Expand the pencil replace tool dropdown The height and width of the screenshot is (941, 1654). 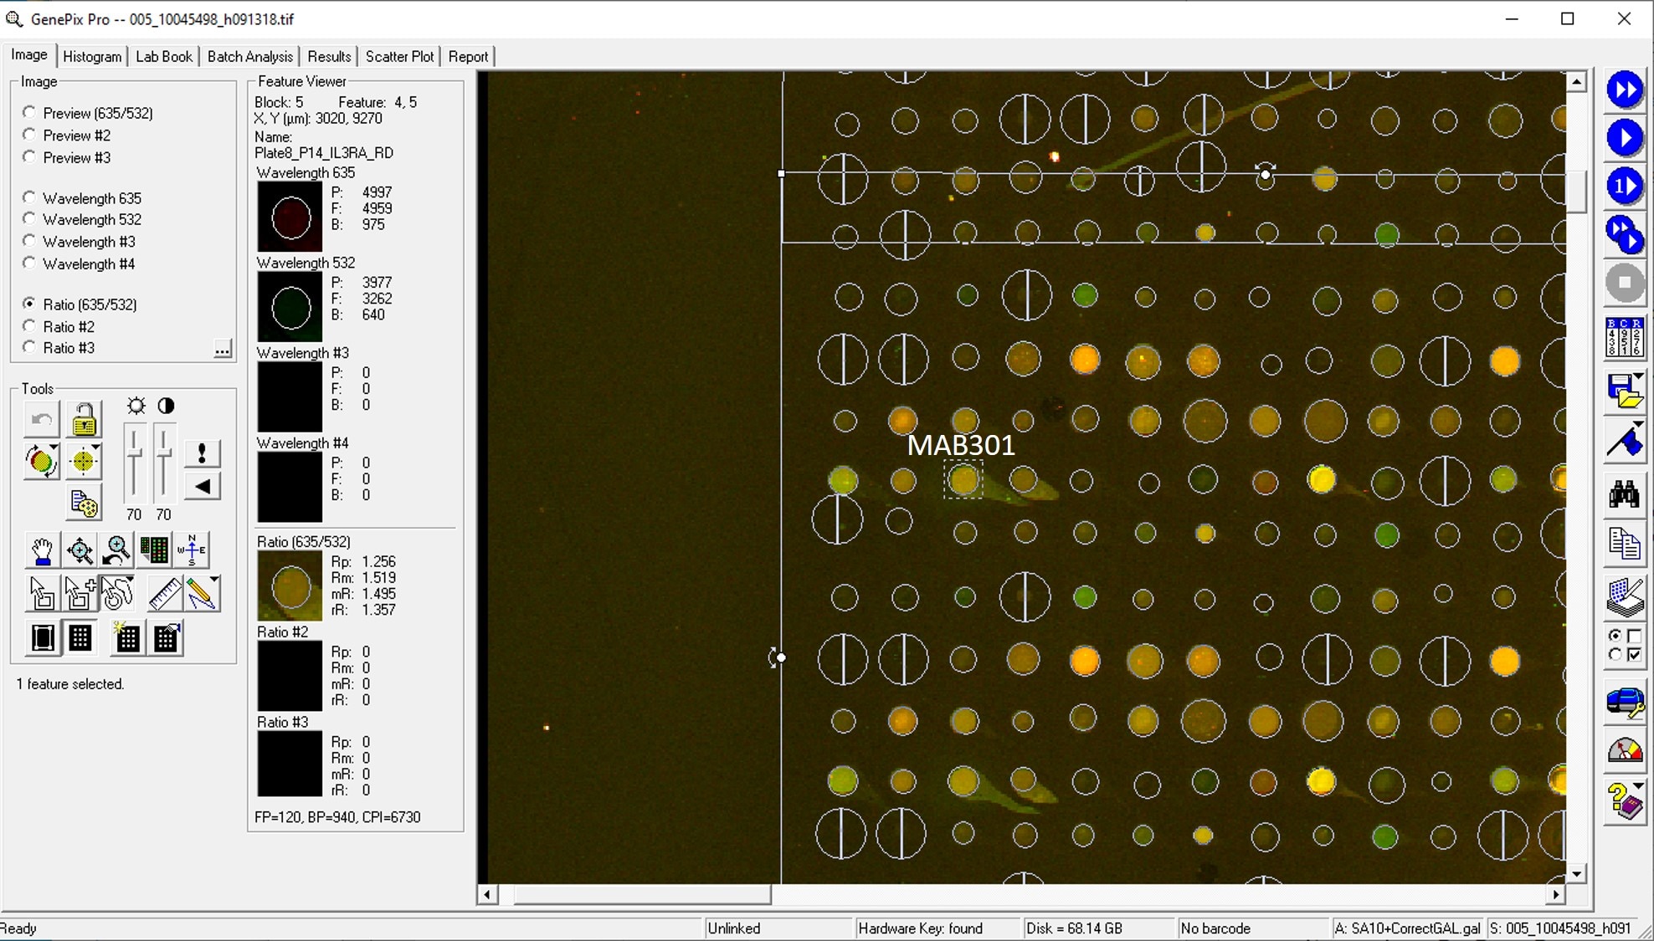tap(215, 580)
